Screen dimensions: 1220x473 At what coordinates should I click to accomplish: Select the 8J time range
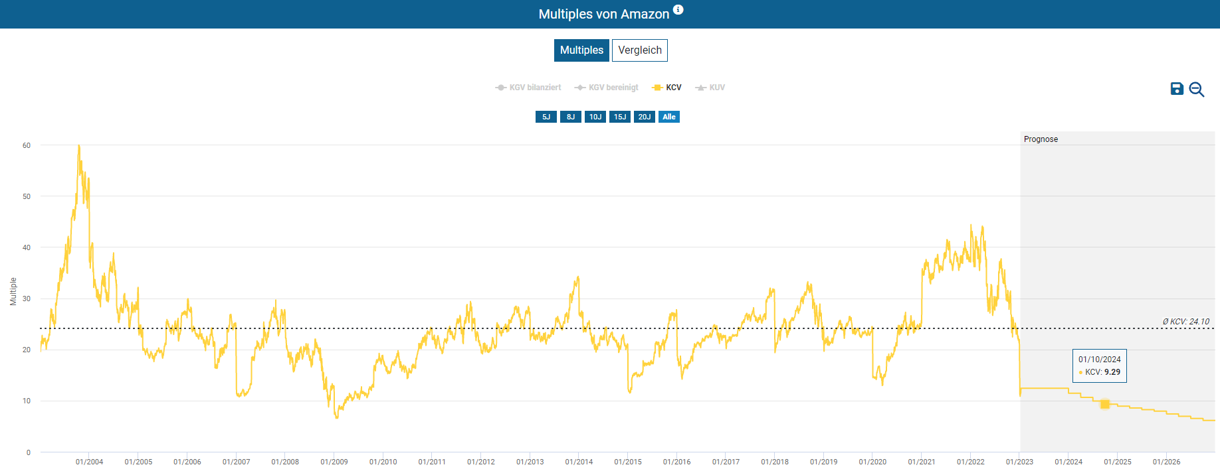point(570,117)
